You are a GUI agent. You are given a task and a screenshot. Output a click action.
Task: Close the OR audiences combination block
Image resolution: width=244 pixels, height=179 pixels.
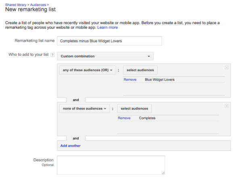[x=227, y=68]
